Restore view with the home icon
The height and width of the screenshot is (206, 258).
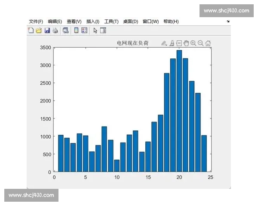(208, 43)
